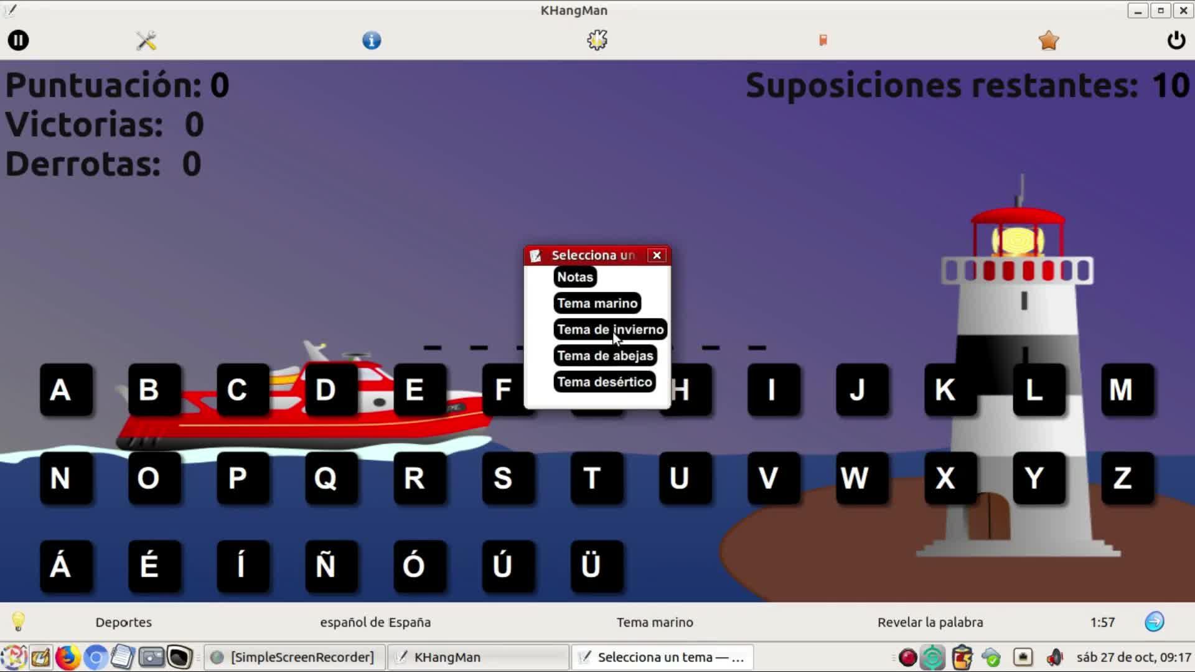Open the info about icon
This screenshot has width=1195, height=672.
pyautogui.click(x=372, y=40)
